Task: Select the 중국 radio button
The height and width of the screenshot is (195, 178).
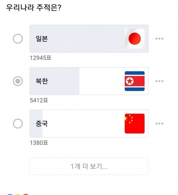Action: [18, 124]
